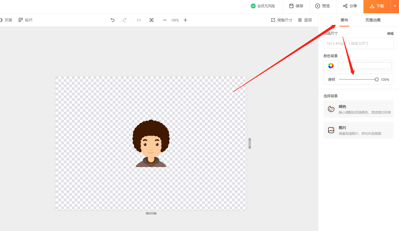Open the ruler (标尺) tool
Screen dimensions: 399x231
[x=26, y=20]
